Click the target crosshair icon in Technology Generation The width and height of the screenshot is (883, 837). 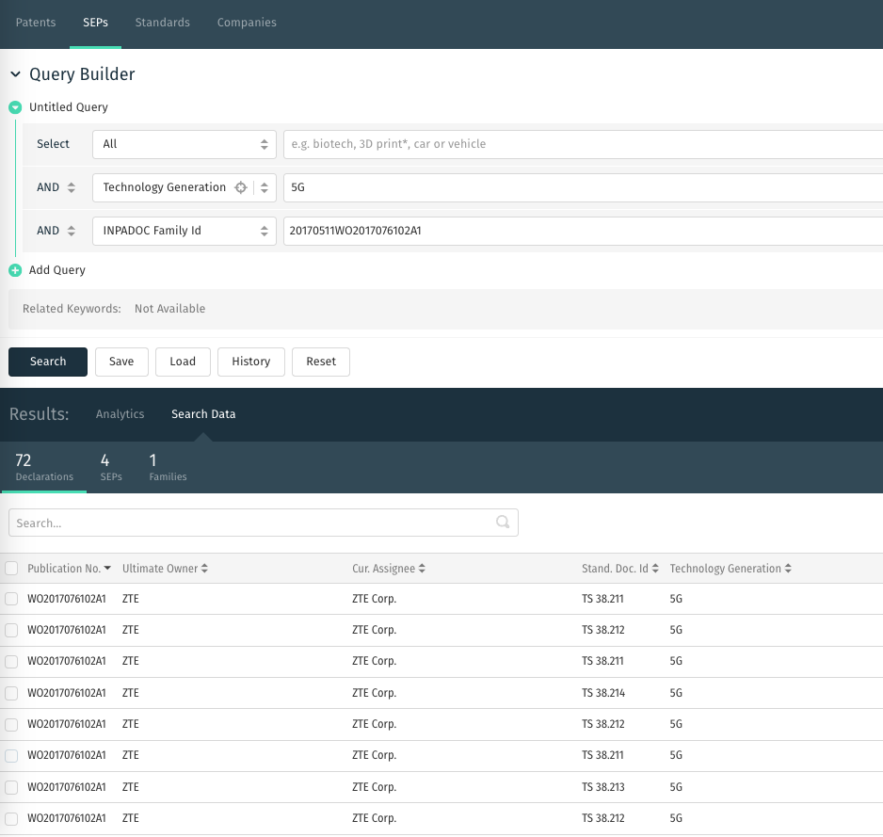click(x=240, y=187)
